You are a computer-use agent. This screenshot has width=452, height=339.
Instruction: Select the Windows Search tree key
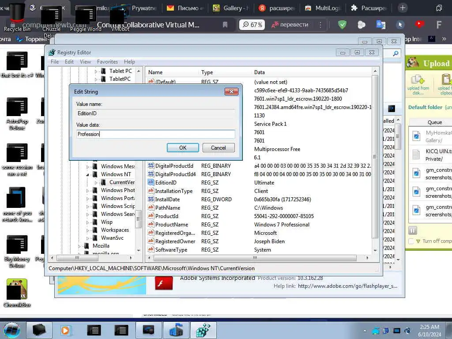pos(117,214)
